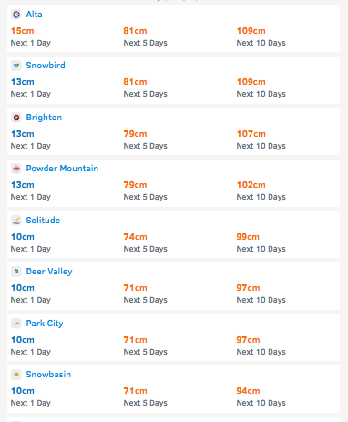Visit the Park City resort page

[x=45, y=324]
